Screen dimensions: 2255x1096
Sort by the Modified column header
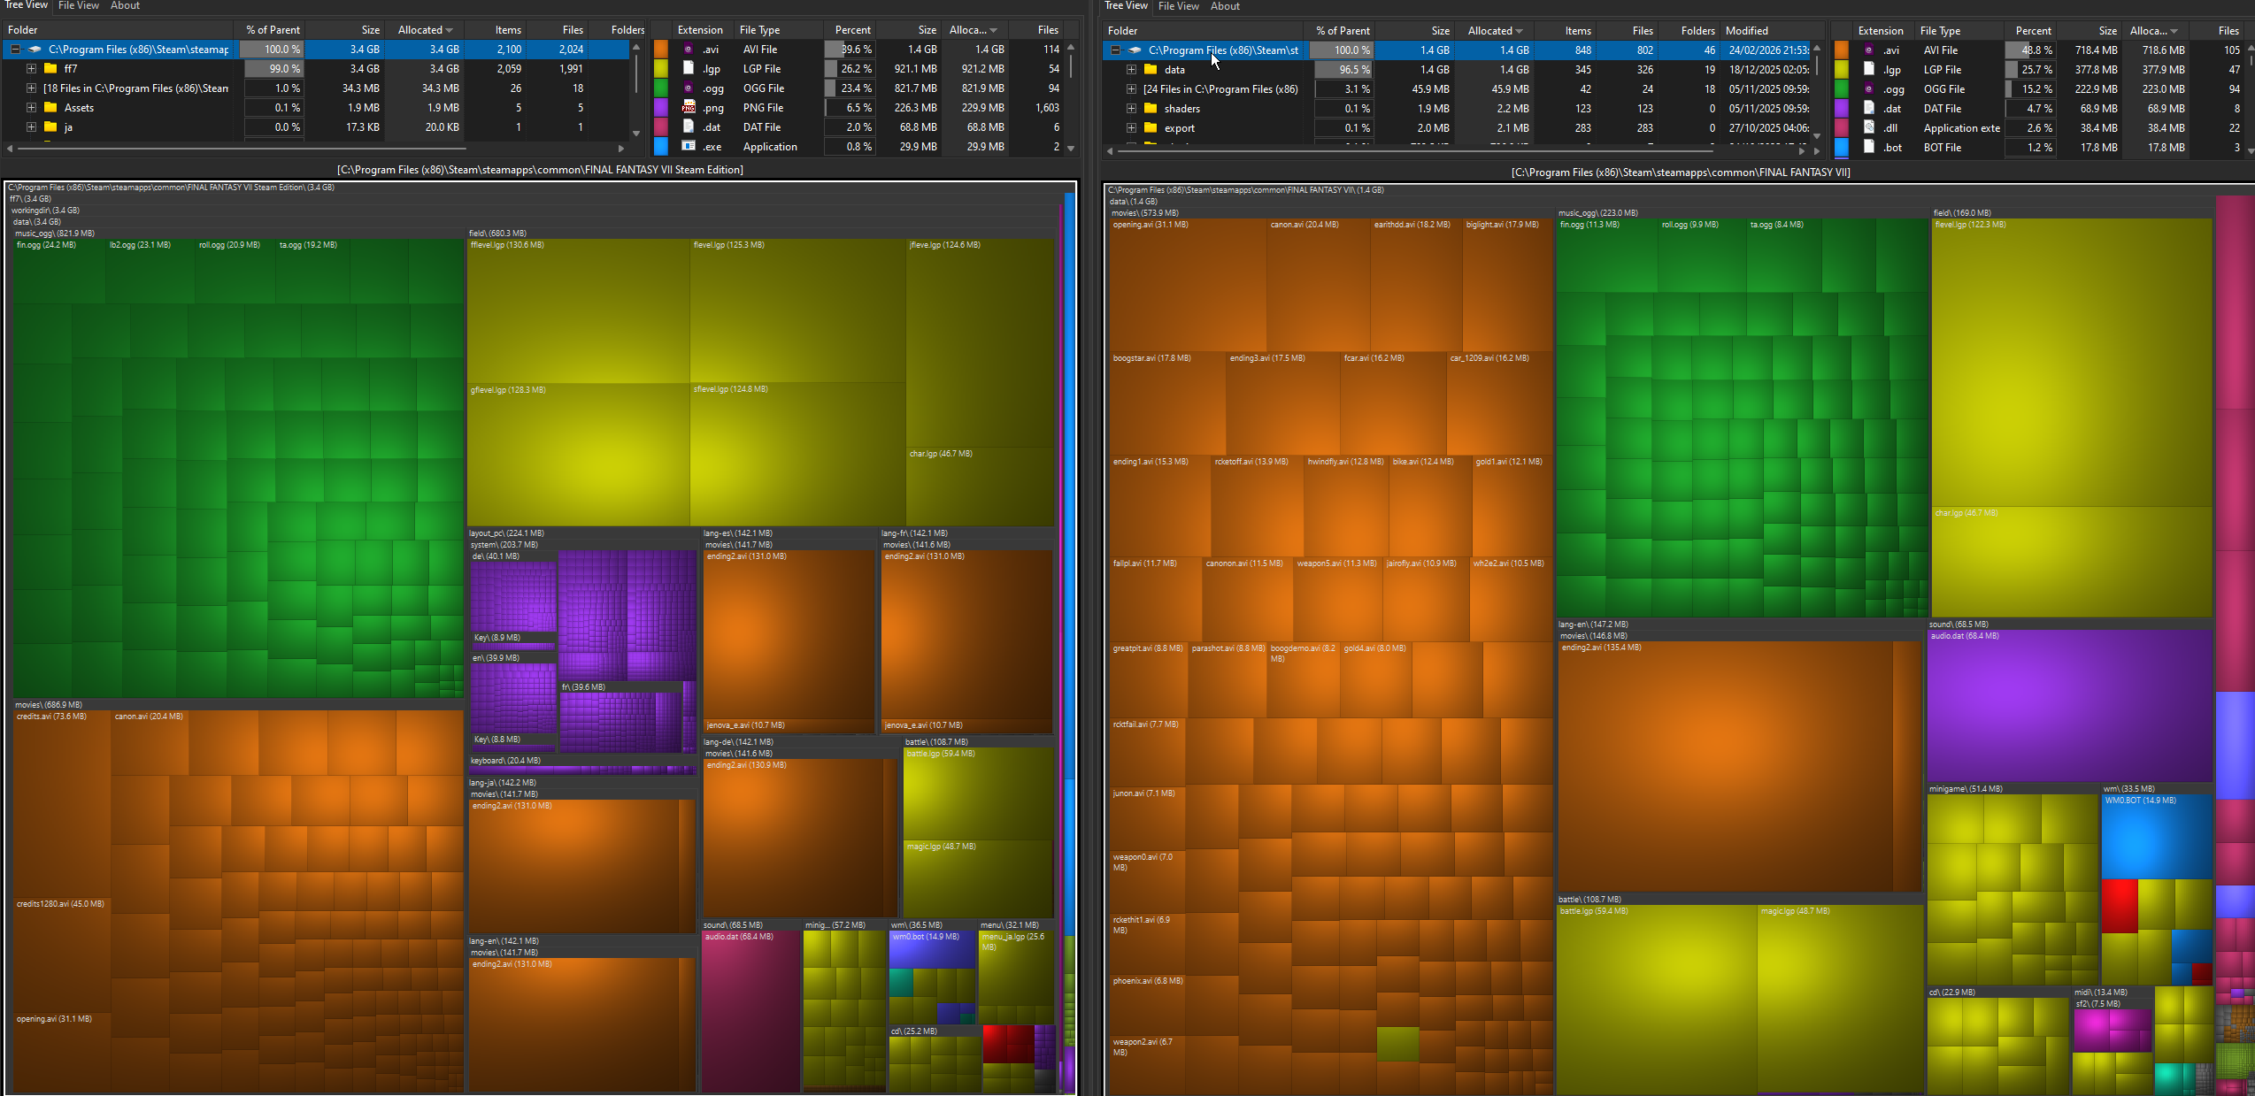pos(1746,31)
